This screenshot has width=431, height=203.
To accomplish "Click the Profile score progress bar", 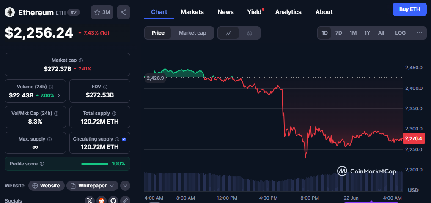I will coord(95,164).
